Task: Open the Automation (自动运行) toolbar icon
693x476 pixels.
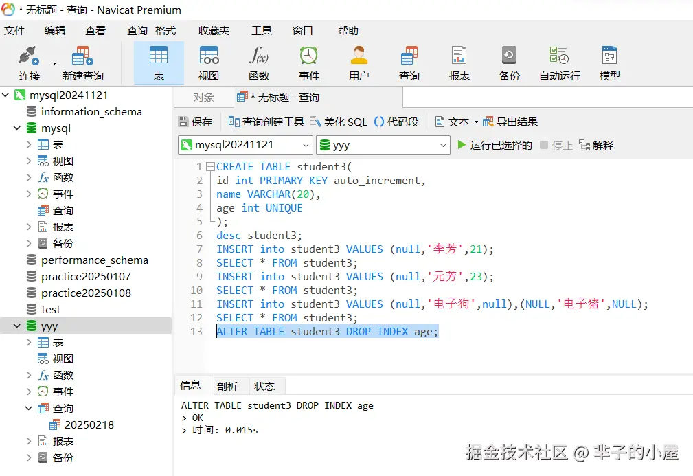Action: (559, 56)
